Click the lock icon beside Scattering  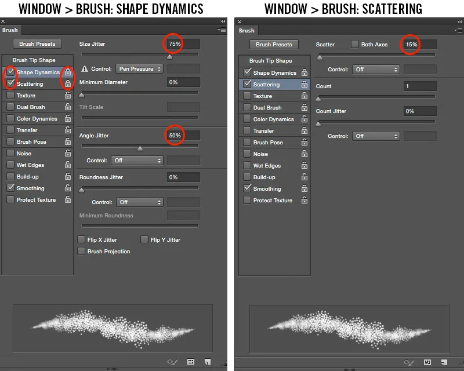tap(67, 83)
